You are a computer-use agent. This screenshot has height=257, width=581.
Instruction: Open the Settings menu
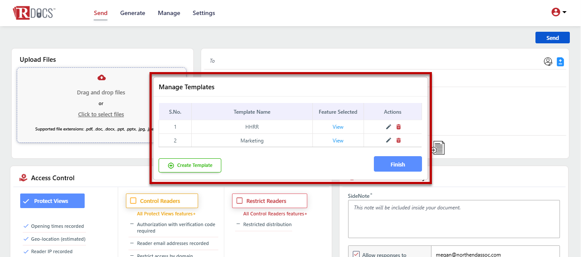(x=204, y=13)
